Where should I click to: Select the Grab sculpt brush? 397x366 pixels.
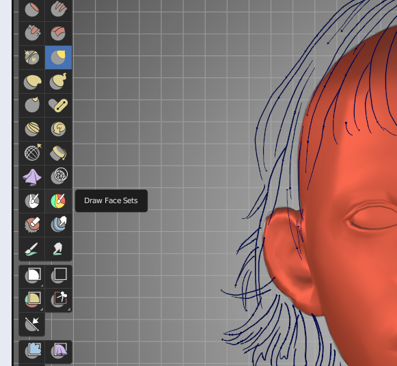pyautogui.click(x=58, y=57)
